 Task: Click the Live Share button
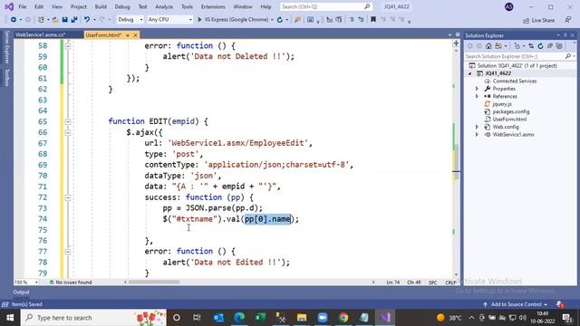pyautogui.click(x=538, y=20)
